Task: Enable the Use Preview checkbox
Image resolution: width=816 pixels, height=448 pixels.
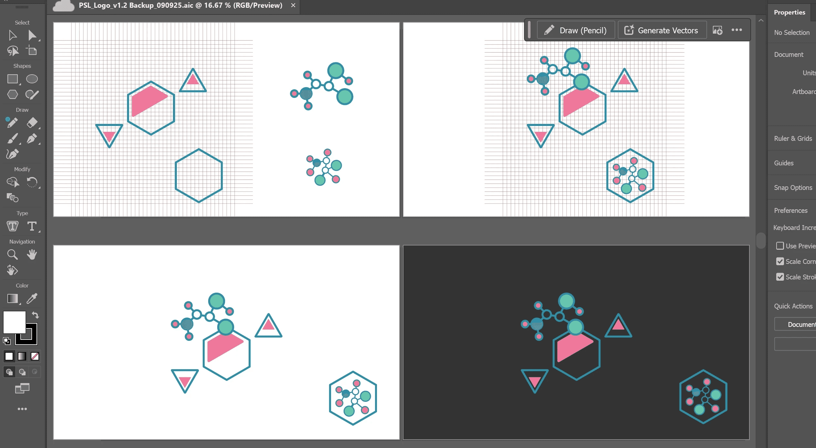Action: pos(780,246)
